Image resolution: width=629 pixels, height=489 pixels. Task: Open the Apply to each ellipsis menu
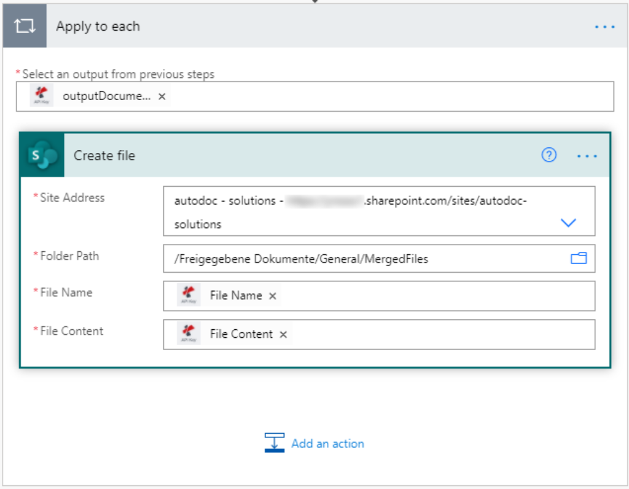(604, 27)
